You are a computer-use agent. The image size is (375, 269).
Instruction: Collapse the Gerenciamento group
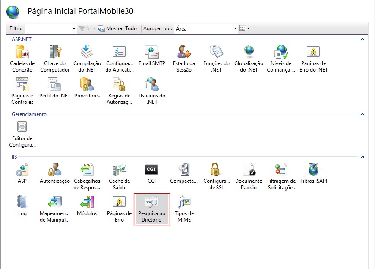pyautogui.click(x=362, y=114)
